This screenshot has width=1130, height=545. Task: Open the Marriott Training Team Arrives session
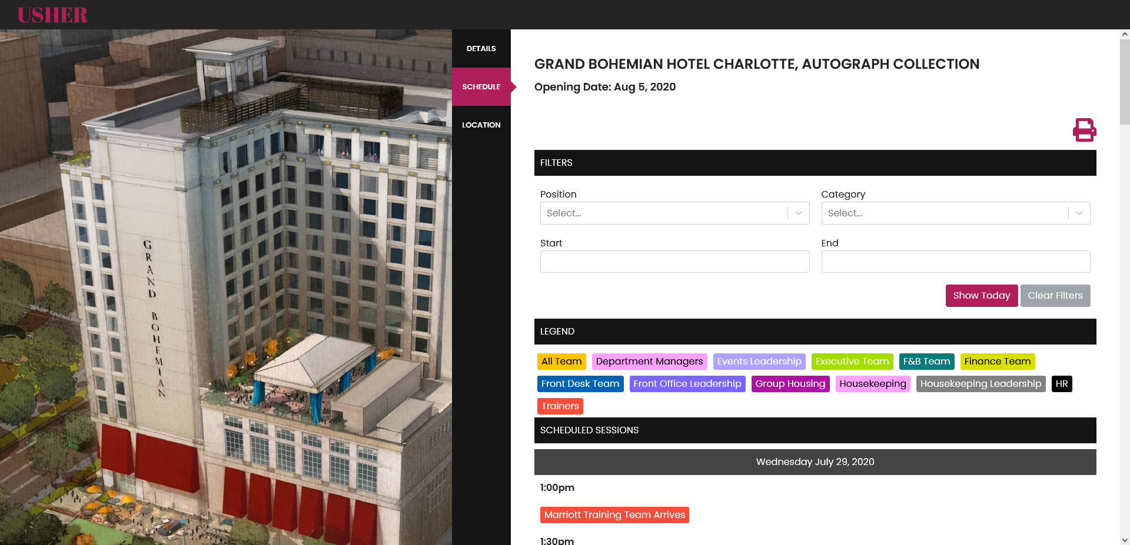point(614,515)
